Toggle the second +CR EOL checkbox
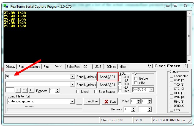The width and height of the screenshot is (194, 126). pyautogui.click(x=120, y=84)
